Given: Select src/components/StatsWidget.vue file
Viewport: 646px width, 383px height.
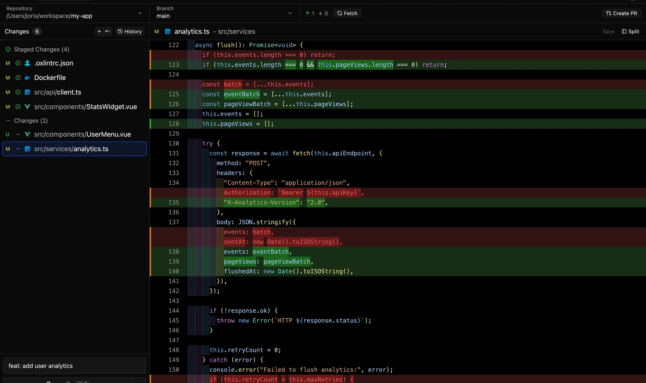Looking at the screenshot, I should tap(74, 107).
